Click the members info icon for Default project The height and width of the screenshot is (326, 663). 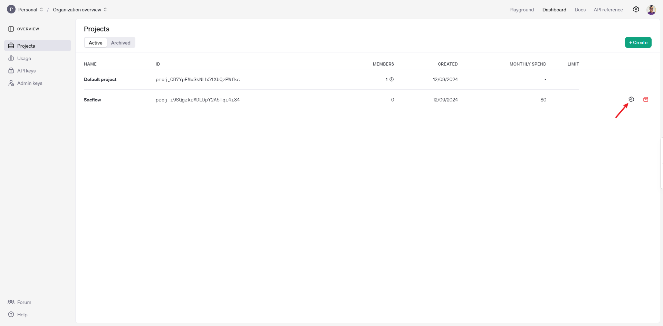(x=392, y=79)
